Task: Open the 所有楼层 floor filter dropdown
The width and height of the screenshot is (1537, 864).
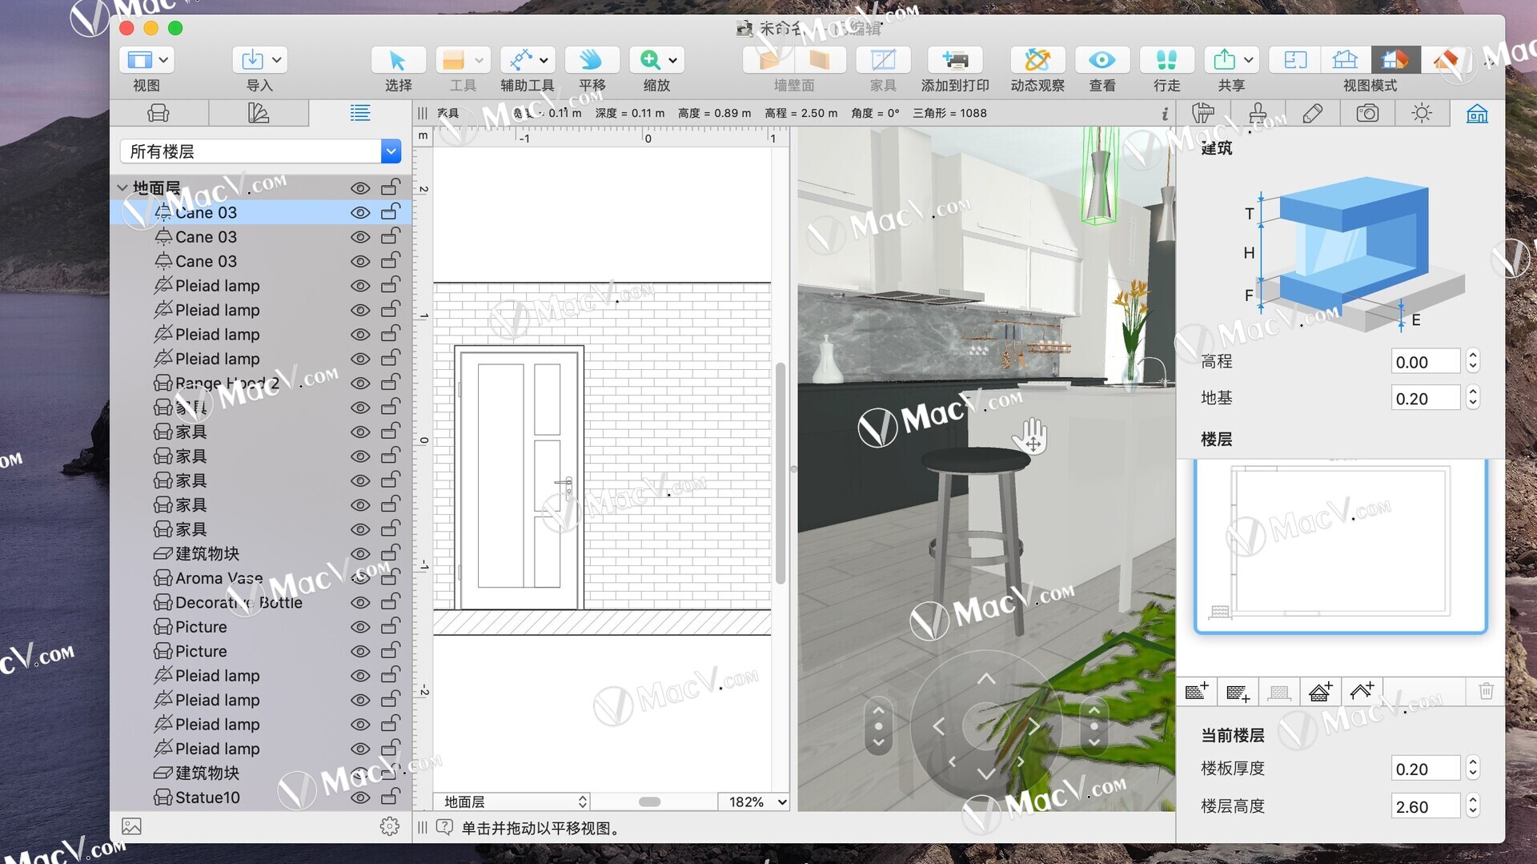Action: 390,151
